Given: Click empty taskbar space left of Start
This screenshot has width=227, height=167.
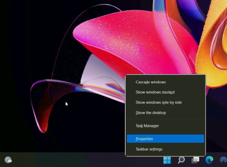Looking at the screenshot, I should (x=89, y=160).
